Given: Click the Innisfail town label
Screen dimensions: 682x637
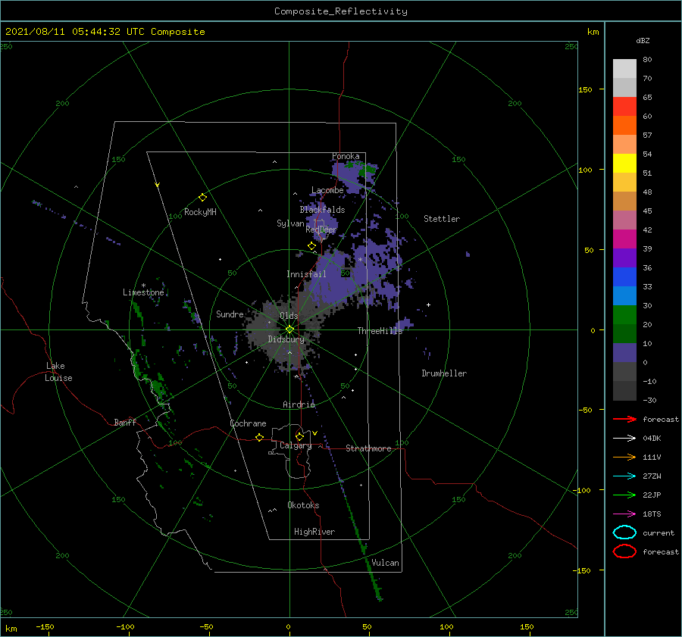Looking at the screenshot, I should [x=306, y=274].
